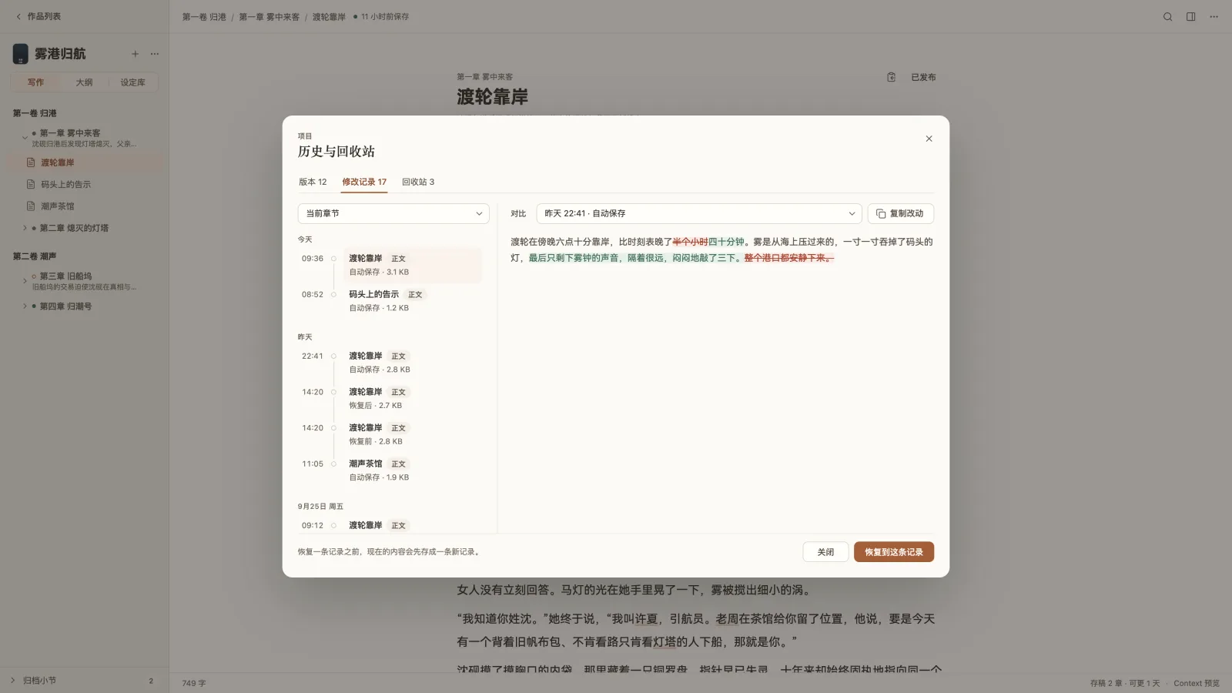Click the 第一卷 归港 breadcrumb
This screenshot has width=1232, height=693.
[x=204, y=17]
